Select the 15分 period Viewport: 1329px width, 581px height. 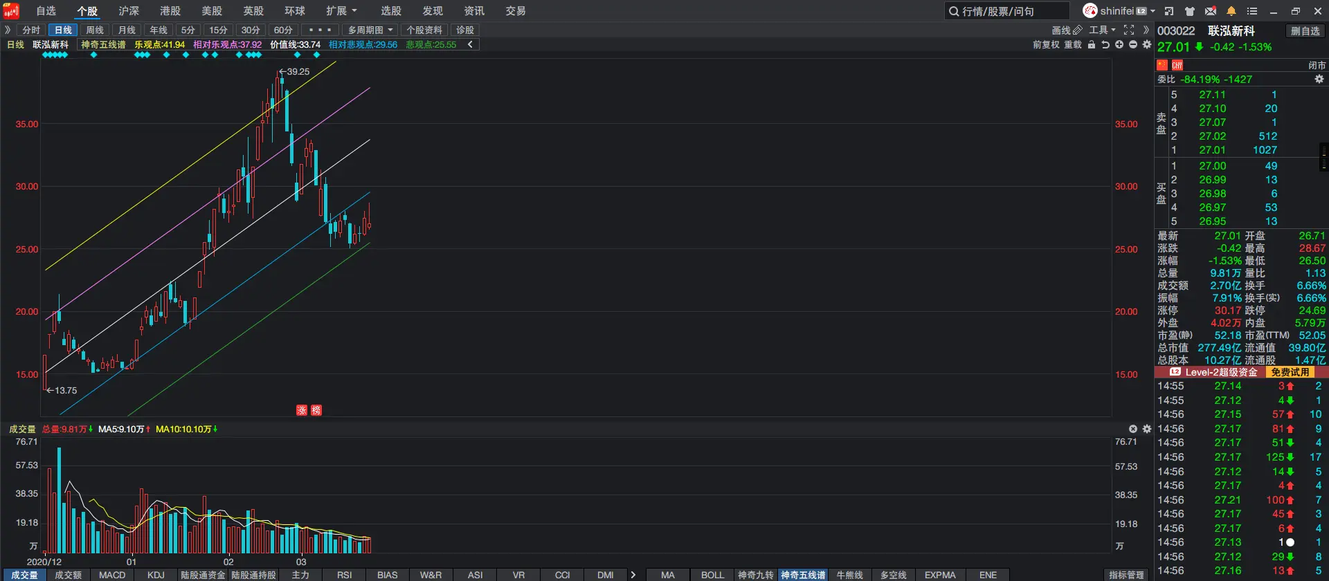click(219, 30)
